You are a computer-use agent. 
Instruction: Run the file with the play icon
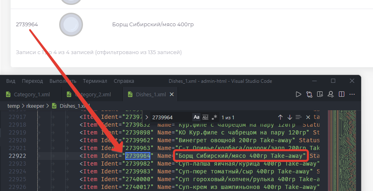point(299,95)
